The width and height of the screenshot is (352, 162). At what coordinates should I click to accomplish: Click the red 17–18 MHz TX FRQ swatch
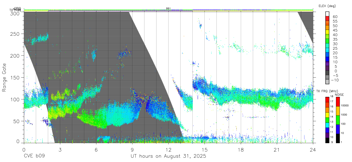(x=328, y=99)
